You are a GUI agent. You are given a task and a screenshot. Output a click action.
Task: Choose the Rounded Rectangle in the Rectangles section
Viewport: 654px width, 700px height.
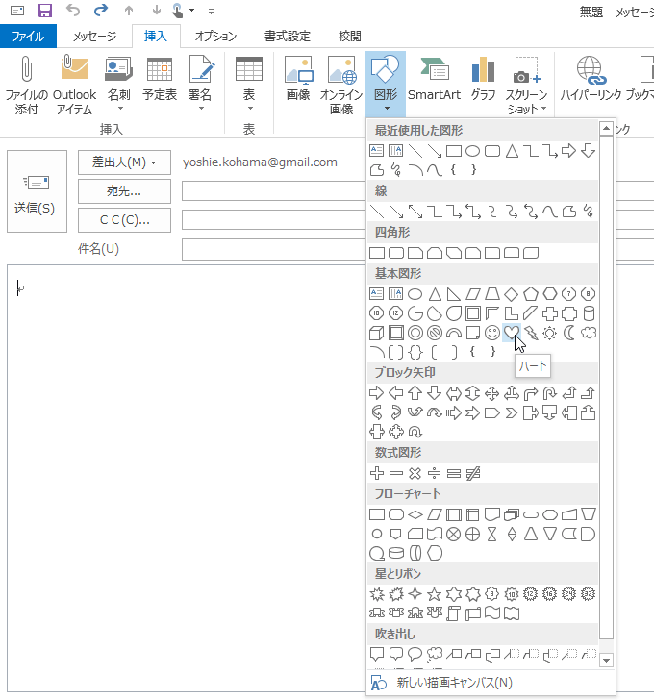point(396,253)
